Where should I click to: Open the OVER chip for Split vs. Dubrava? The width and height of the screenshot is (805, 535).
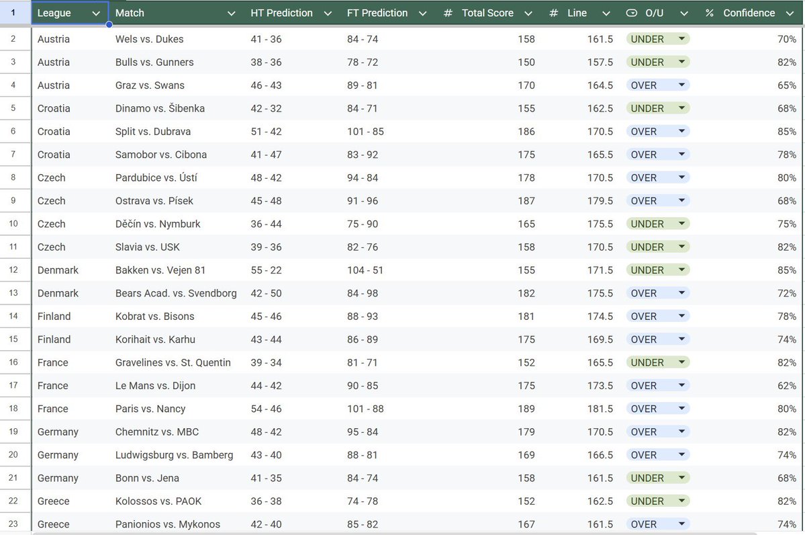[658, 132]
